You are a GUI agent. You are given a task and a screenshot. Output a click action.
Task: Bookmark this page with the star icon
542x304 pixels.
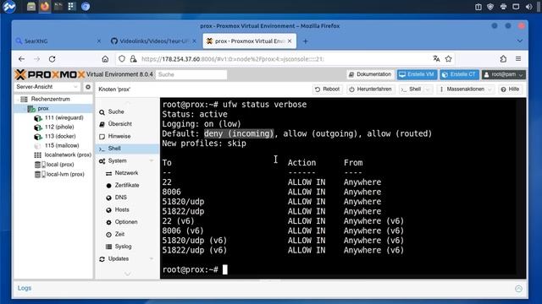coord(449,59)
